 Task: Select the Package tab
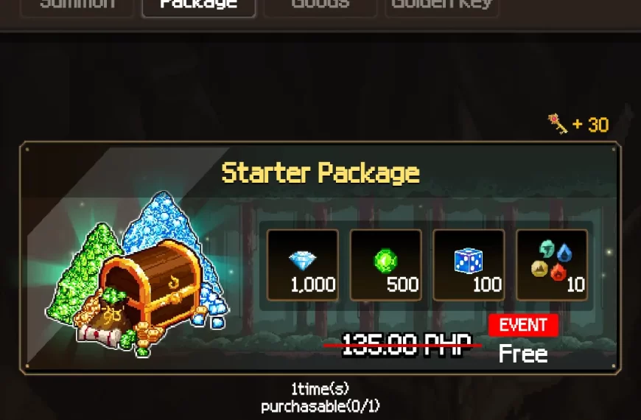(199, 7)
